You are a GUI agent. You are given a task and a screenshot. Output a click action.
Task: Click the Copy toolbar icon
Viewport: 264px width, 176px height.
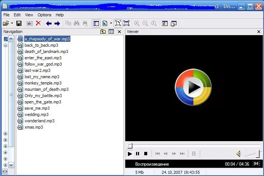68,23
